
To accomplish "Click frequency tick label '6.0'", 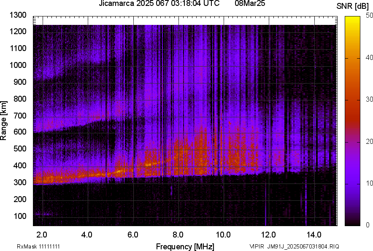I will (133, 235).
